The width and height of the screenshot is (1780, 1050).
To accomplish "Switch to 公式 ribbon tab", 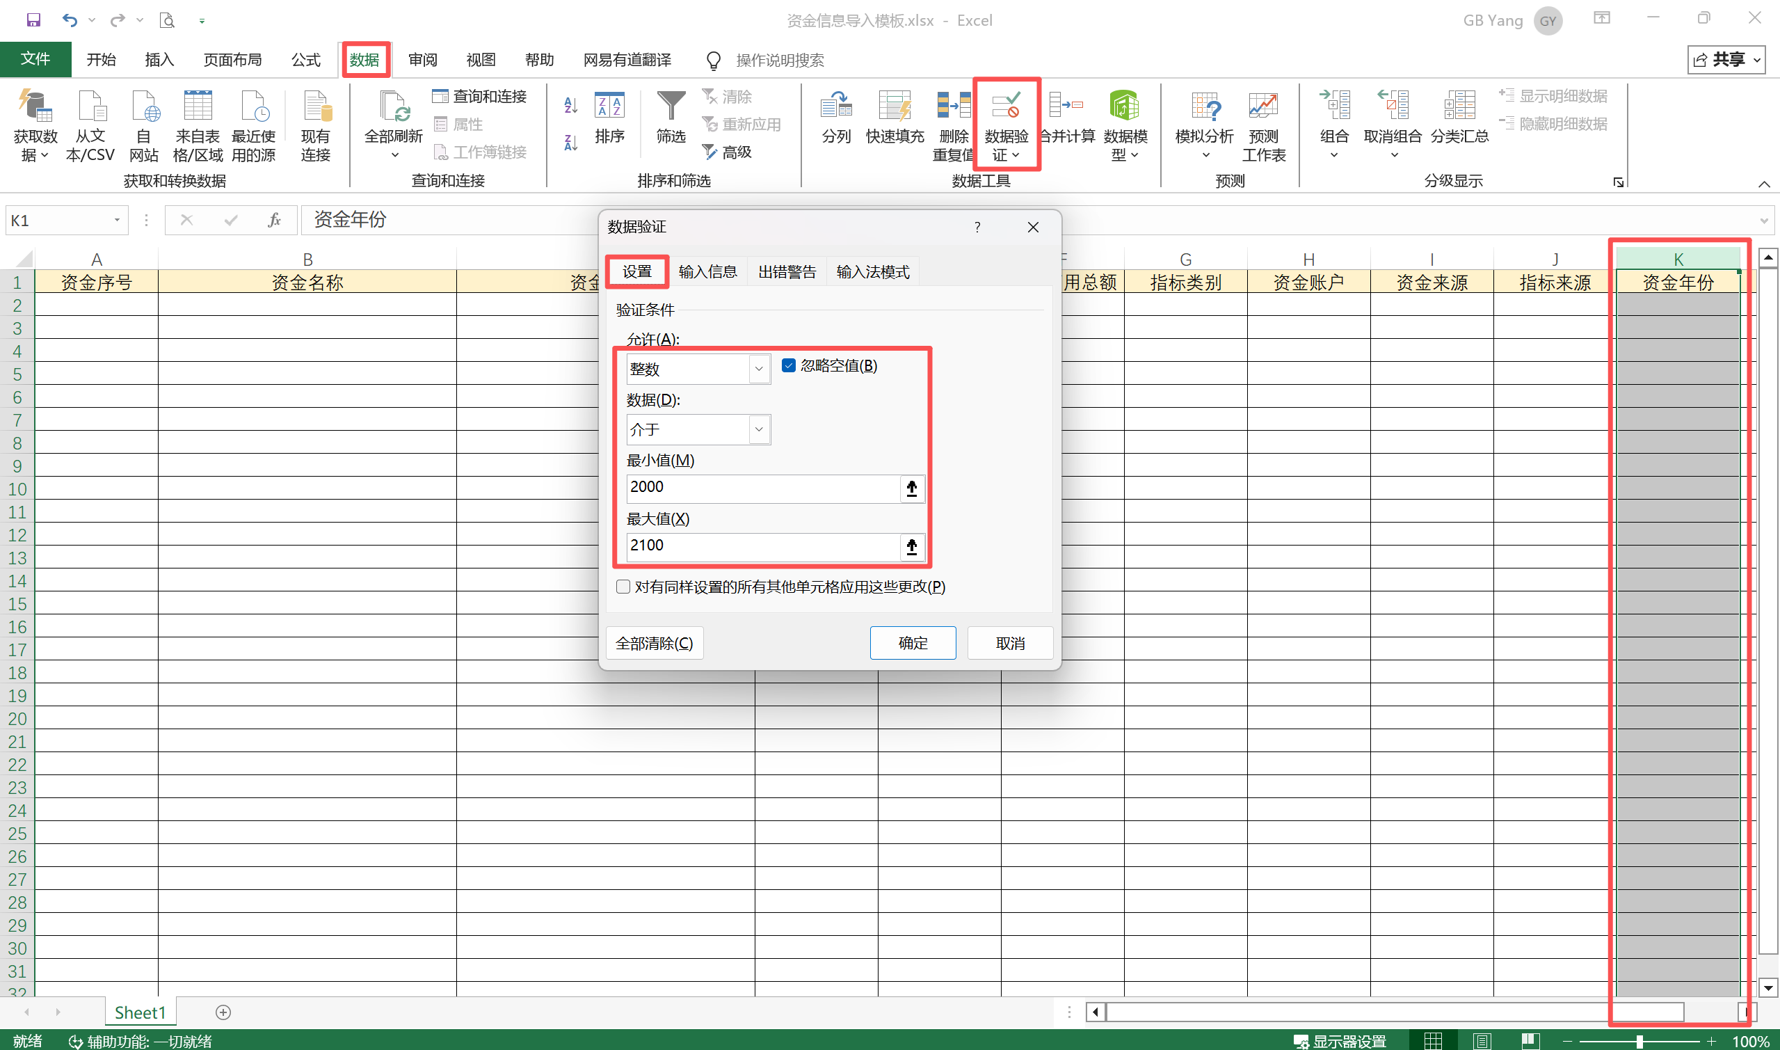I will [305, 59].
